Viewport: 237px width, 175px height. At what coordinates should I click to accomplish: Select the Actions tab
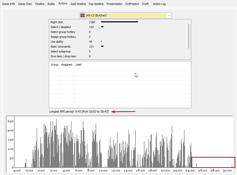[x=63, y=3]
